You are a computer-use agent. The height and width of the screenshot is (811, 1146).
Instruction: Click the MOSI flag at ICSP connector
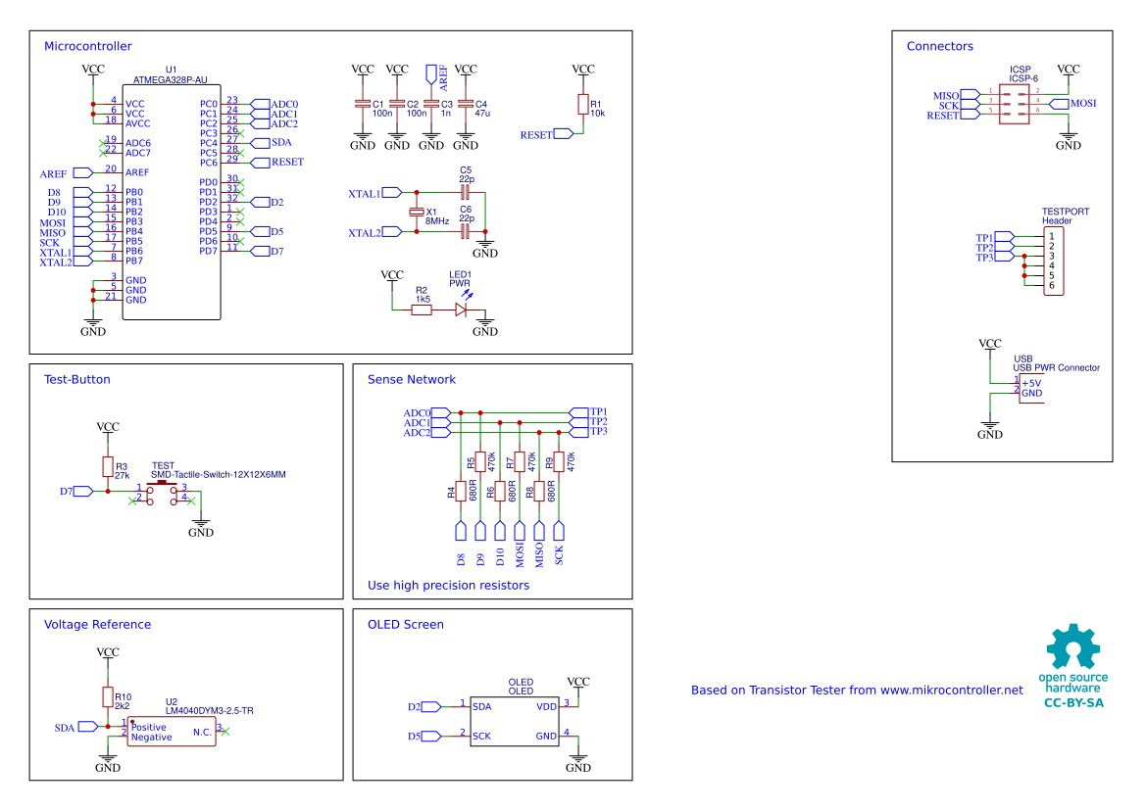coord(1059,105)
